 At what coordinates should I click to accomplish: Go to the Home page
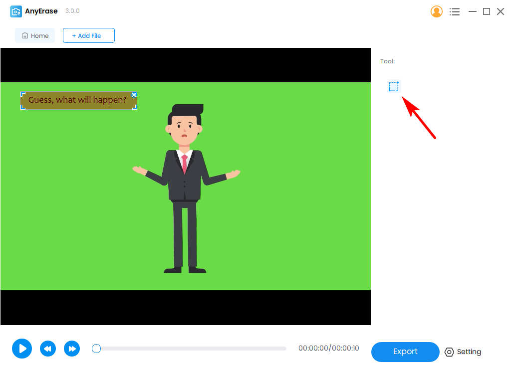[35, 35]
